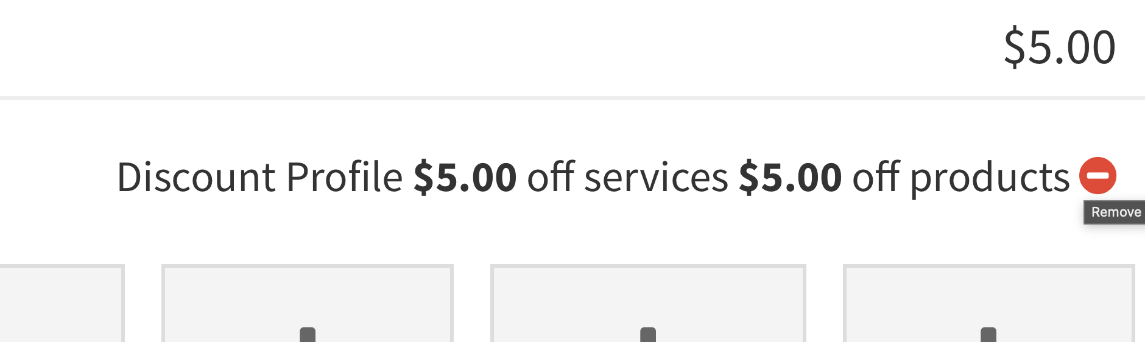Click the dark icon in the third tile

pos(648,334)
